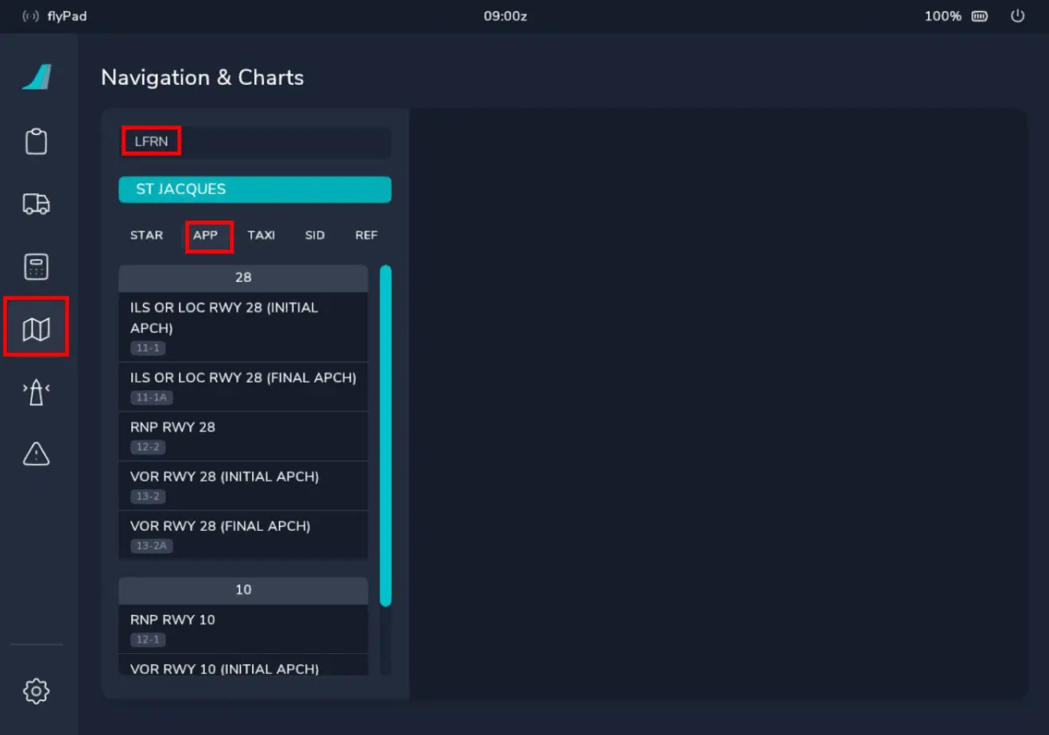Open VOR RWY 28 (INITIAL APCH) chart

click(243, 485)
